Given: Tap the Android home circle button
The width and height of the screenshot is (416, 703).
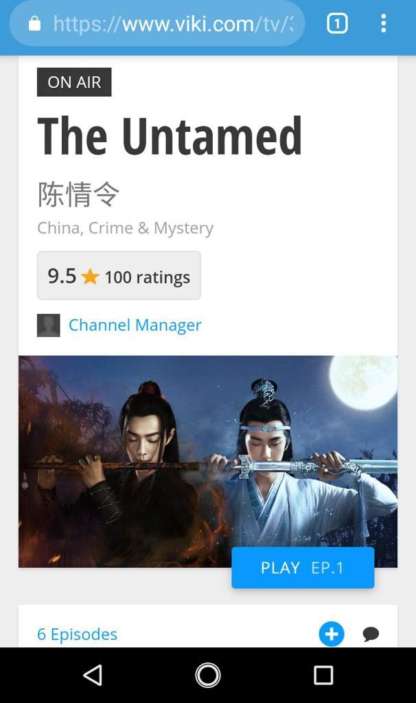Looking at the screenshot, I should (x=208, y=676).
